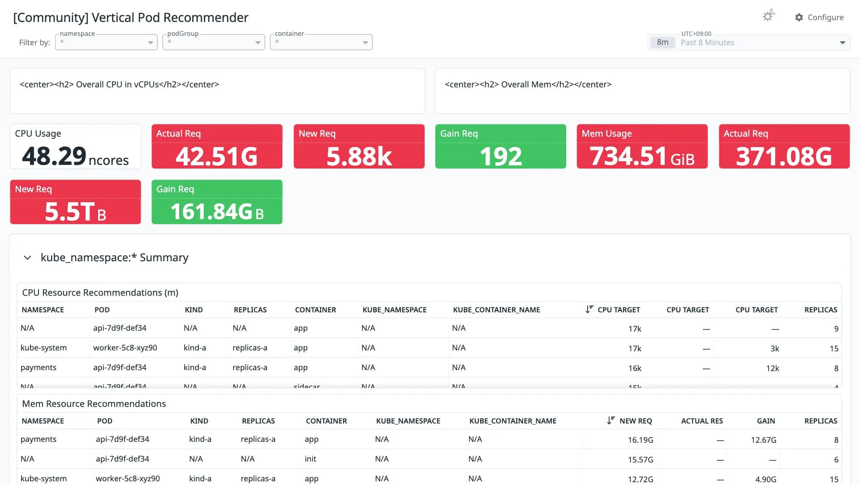Click the CPU Resource Recommendations (m) title
860x484 pixels.
point(100,293)
